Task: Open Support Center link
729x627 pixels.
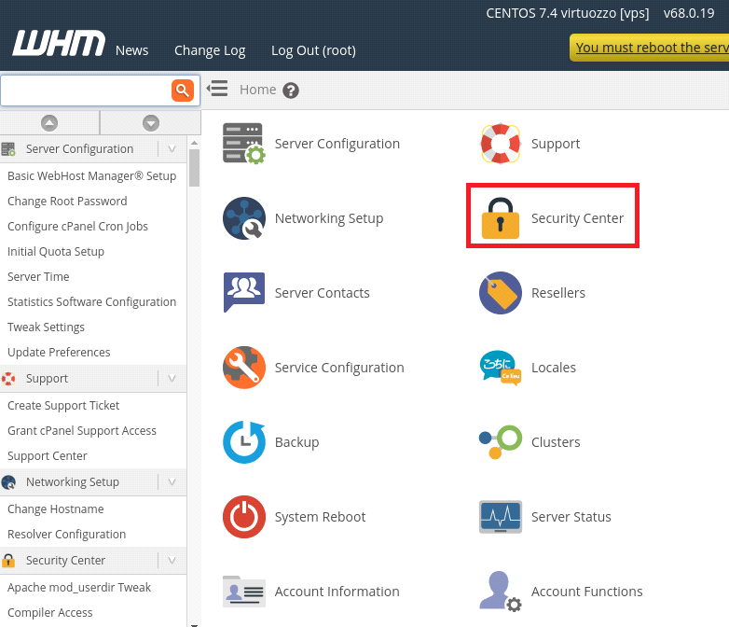Action: pos(48,455)
